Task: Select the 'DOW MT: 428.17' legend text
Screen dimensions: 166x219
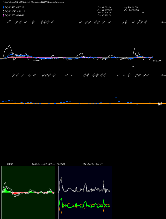Action: click(15, 11)
